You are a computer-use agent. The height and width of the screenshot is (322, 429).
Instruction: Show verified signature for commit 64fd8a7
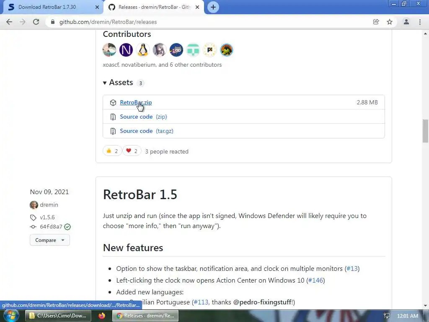click(x=67, y=227)
